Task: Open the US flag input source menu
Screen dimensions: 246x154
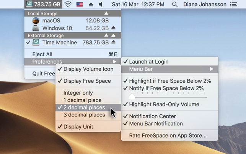Action: tap(80, 4)
